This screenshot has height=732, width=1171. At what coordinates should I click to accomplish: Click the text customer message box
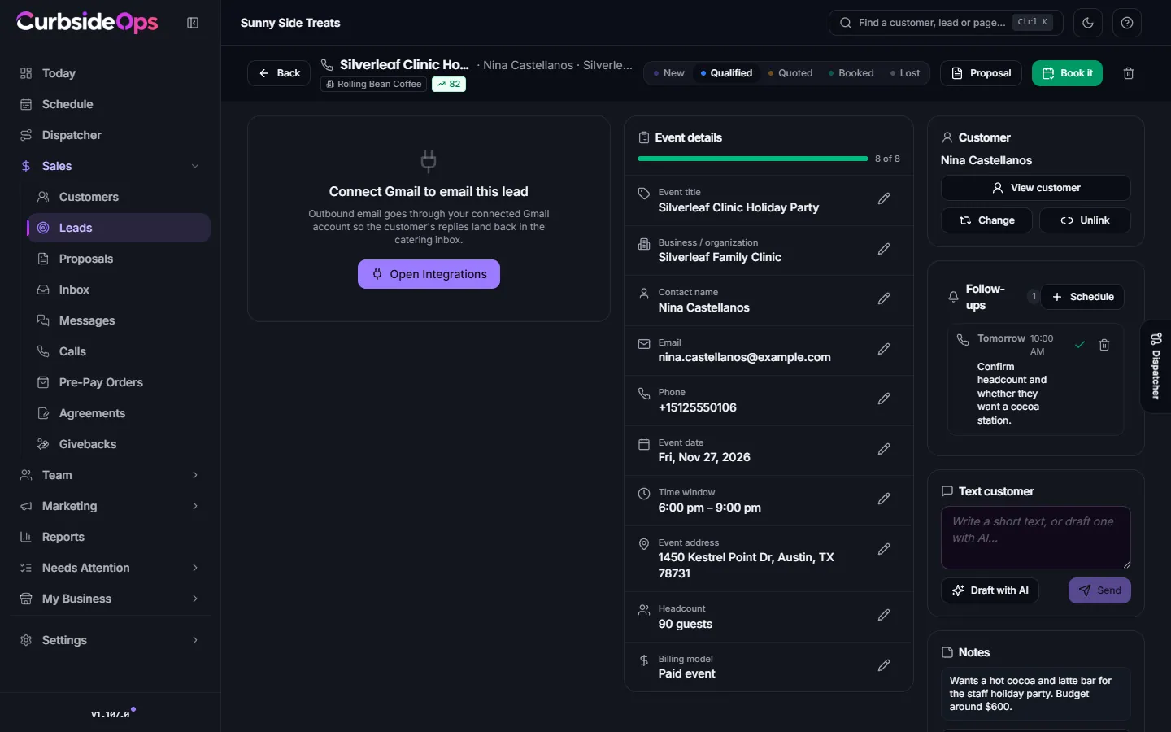click(x=1035, y=538)
